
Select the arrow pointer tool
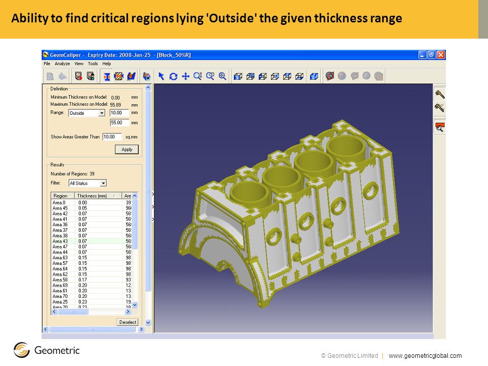point(161,76)
